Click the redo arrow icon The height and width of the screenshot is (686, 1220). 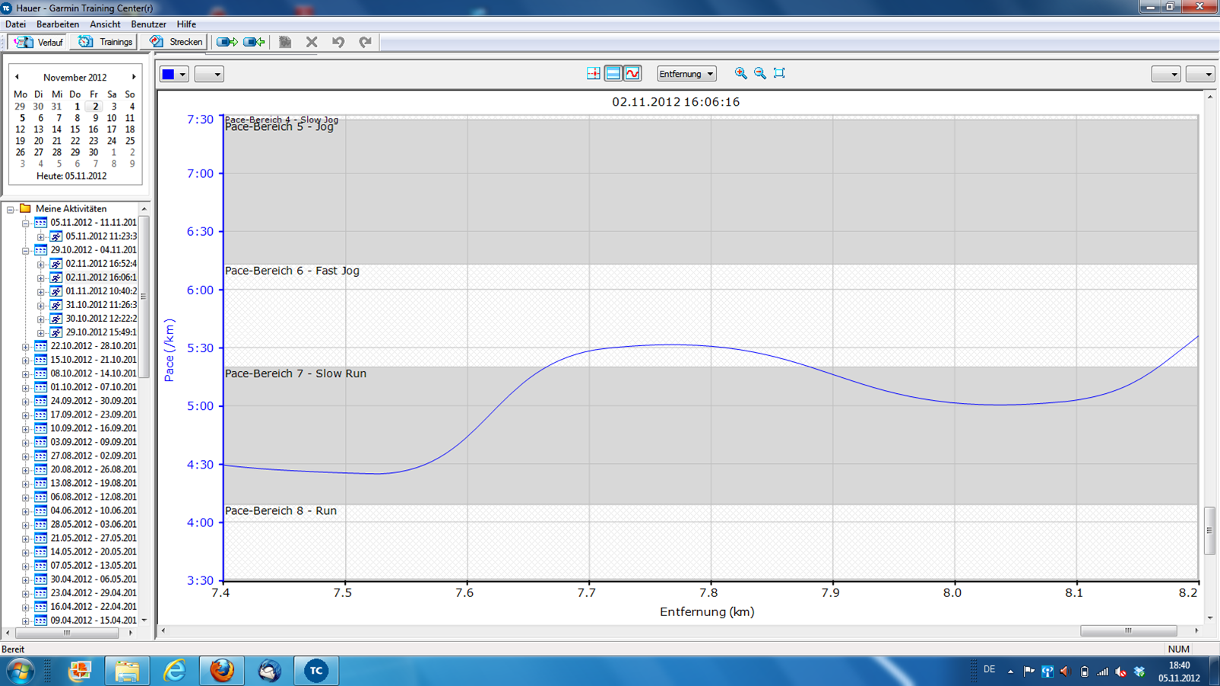coord(366,42)
